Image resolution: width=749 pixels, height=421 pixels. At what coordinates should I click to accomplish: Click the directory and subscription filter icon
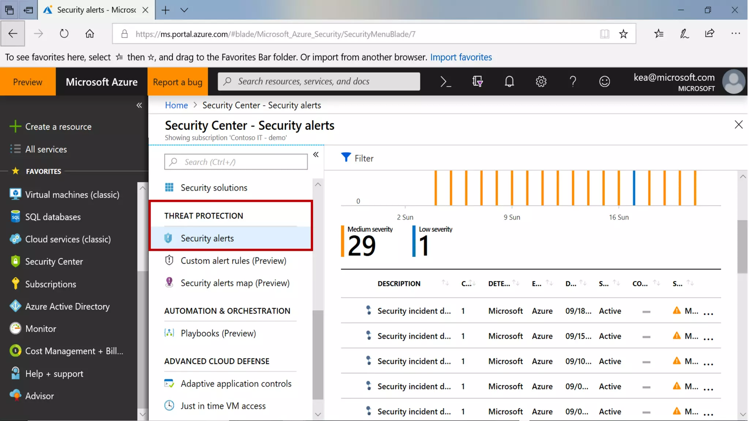(477, 81)
